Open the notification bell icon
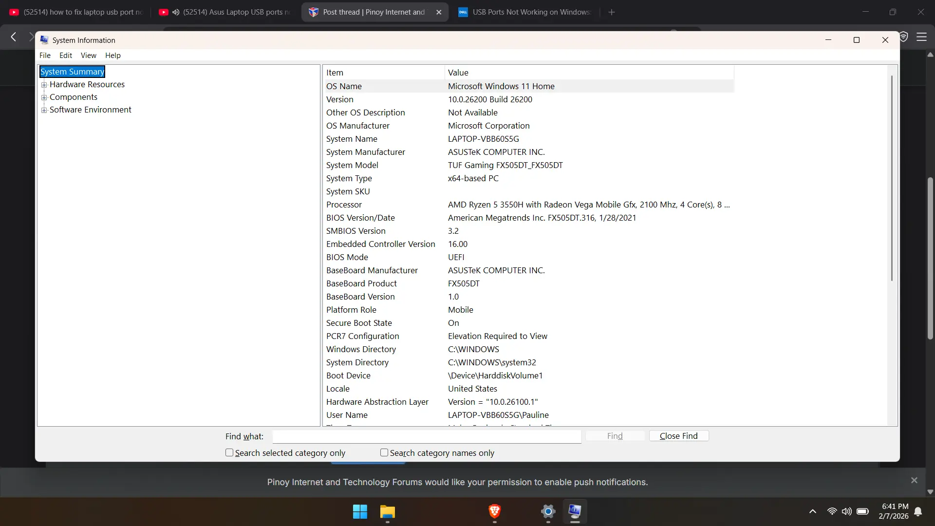Viewport: 935px width, 526px height. tap(918, 511)
